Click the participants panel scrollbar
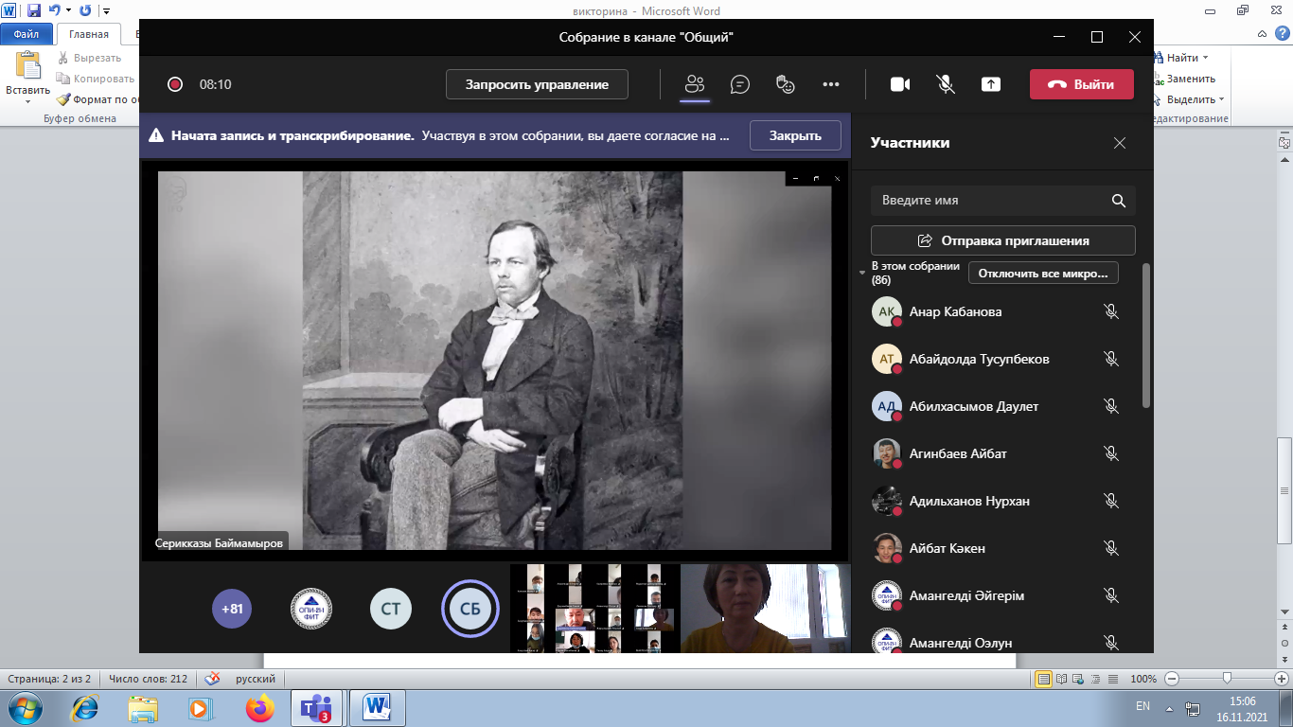This screenshot has height=727, width=1293. tap(1147, 336)
